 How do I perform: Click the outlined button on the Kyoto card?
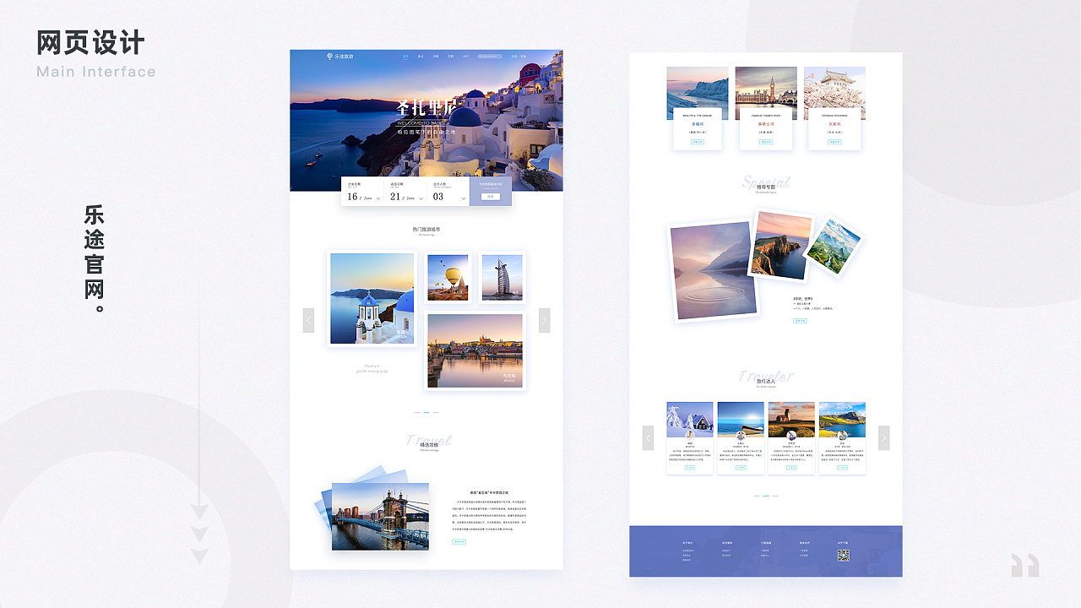pos(834,142)
